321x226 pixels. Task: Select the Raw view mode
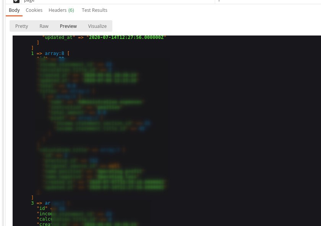point(44,26)
